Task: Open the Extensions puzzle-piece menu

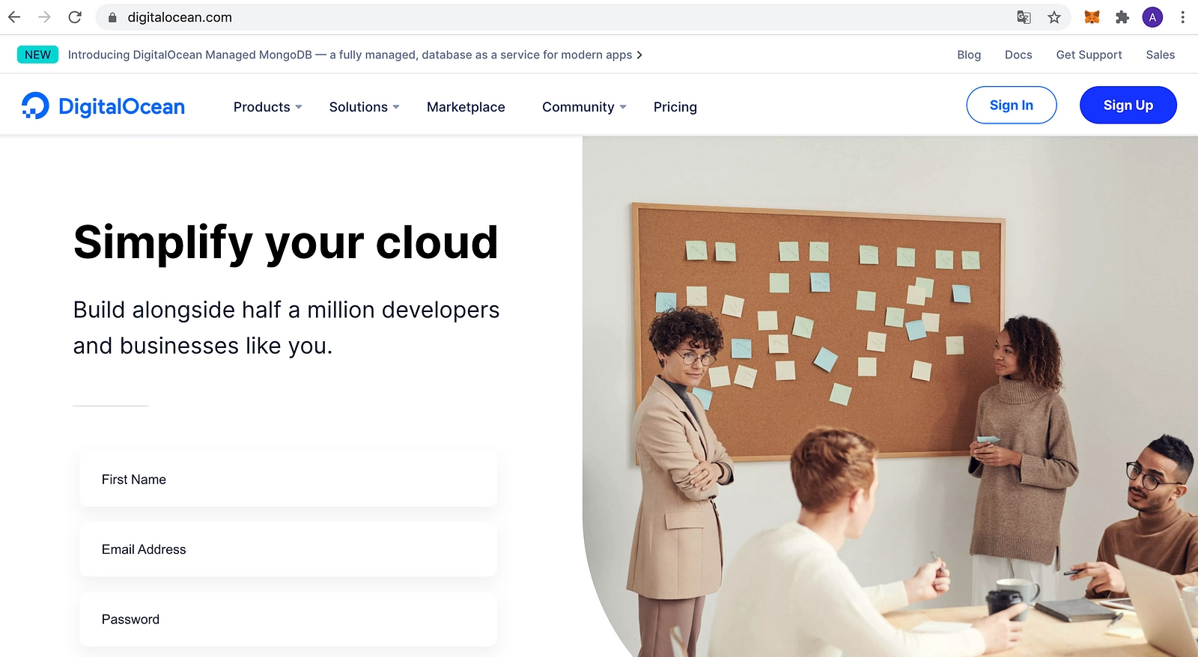Action: [1122, 17]
